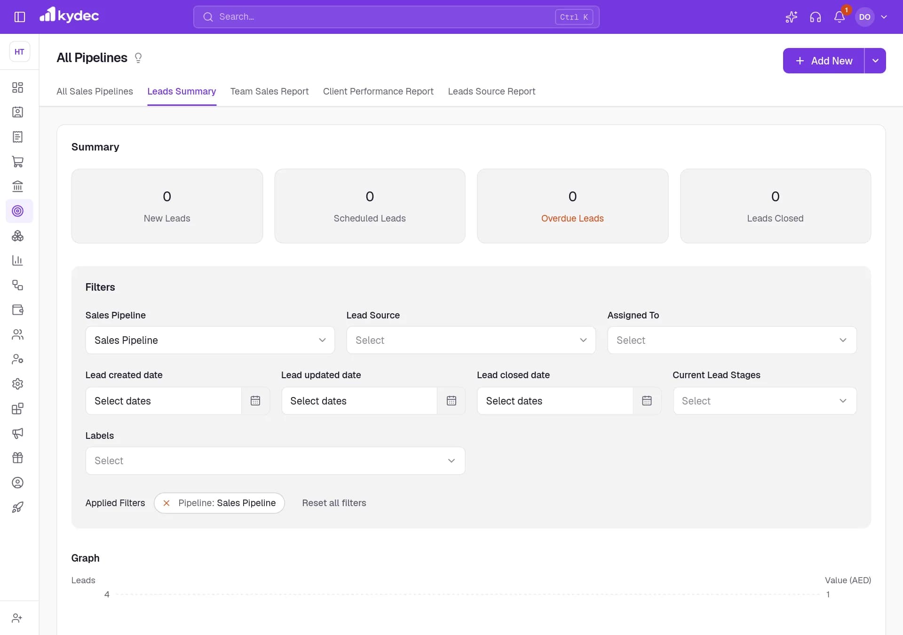903x635 pixels.
Task: Open the contacts icon in sidebar
Action: click(17, 112)
